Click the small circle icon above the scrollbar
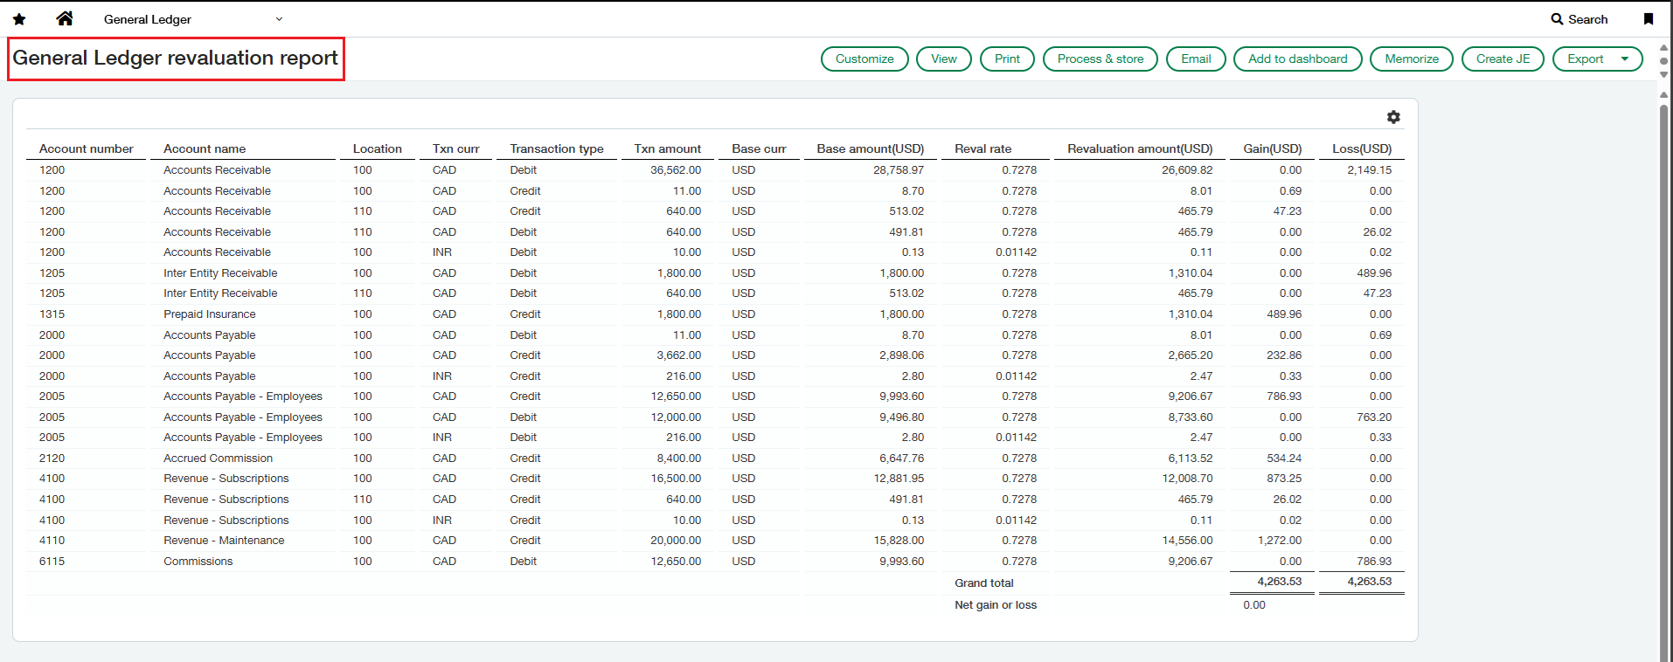 (x=1663, y=61)
